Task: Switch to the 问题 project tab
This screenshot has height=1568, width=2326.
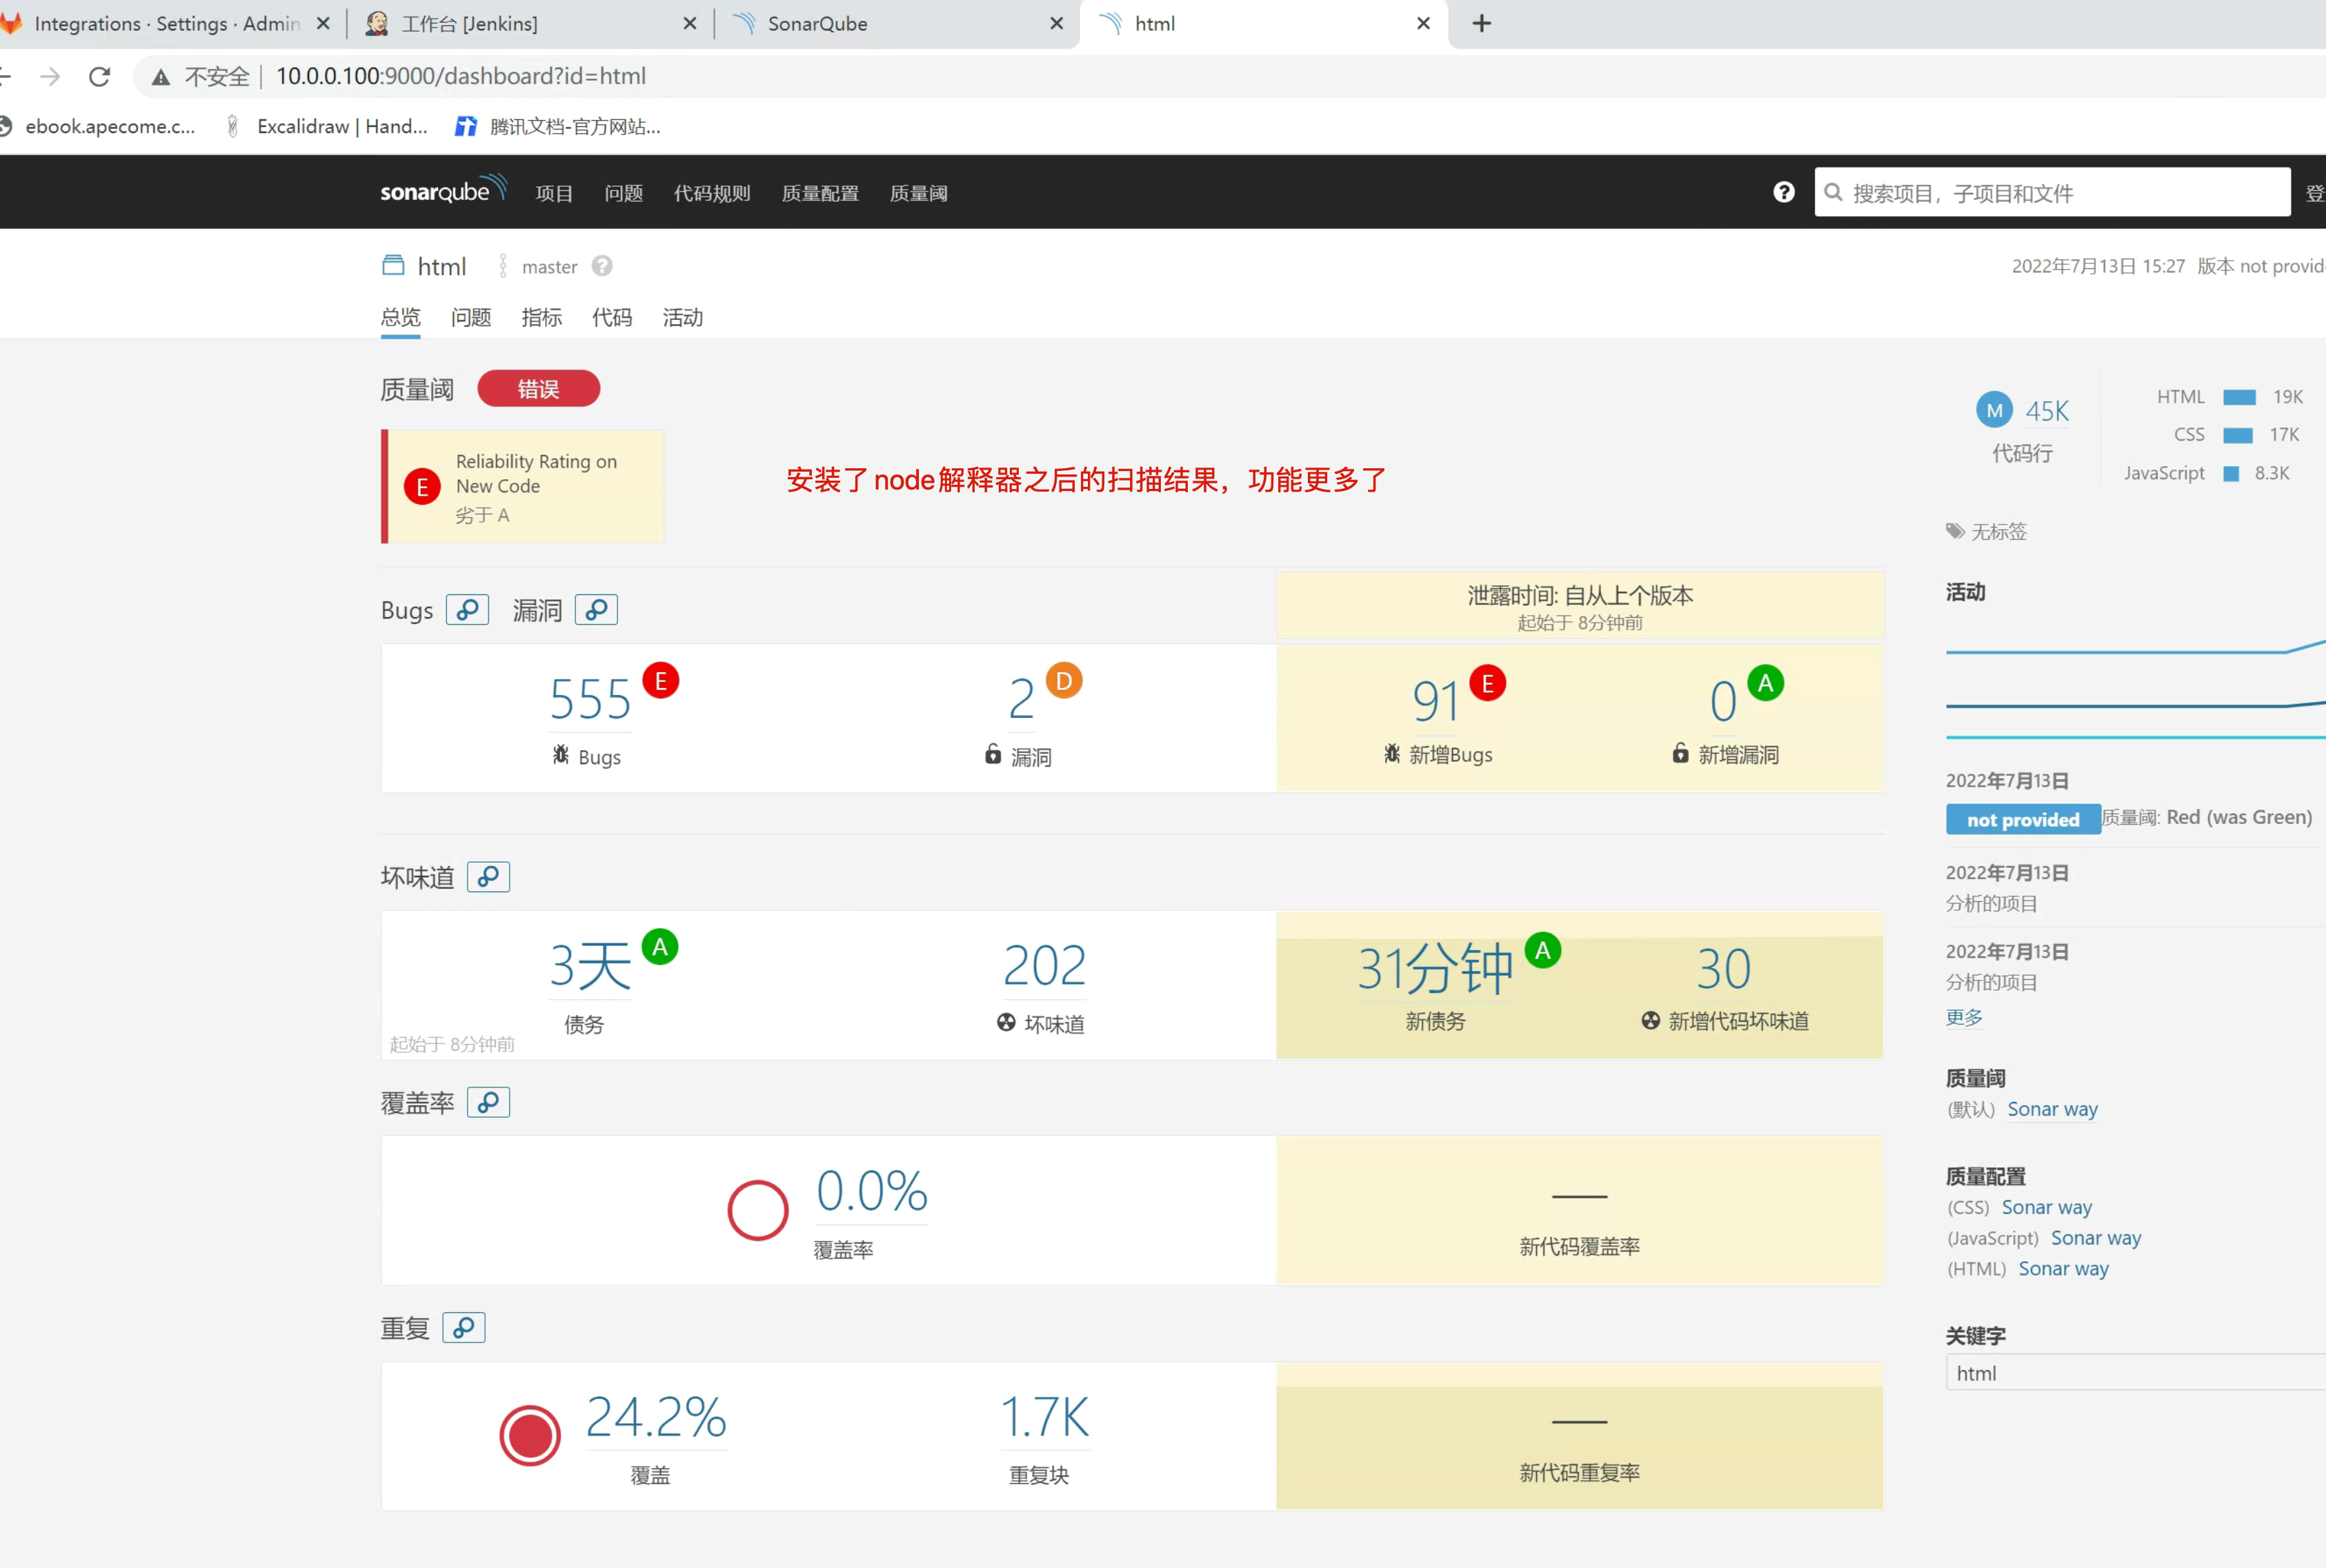Action: (470, 317)
